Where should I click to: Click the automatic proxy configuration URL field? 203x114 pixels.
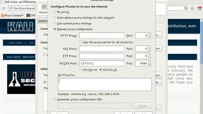point(95,105)
